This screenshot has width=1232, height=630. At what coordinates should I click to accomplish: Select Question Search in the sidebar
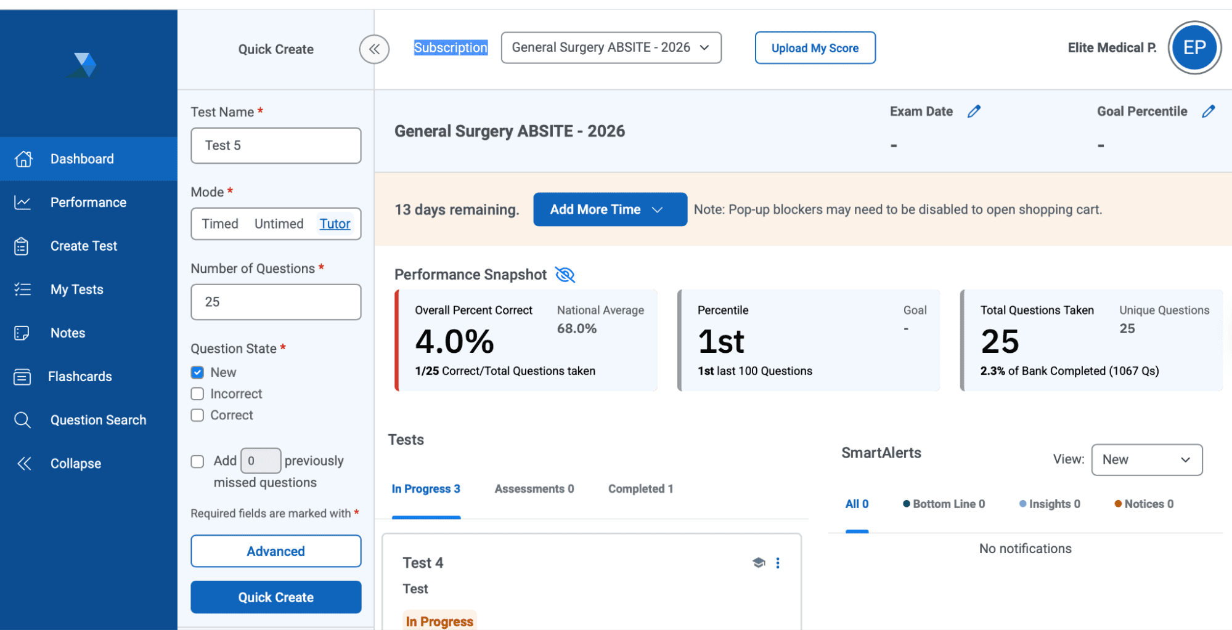97,419
